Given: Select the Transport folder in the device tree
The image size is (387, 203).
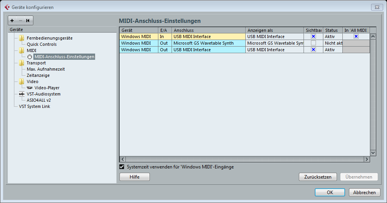Looking at the screenshot, I should coord(36,63).
